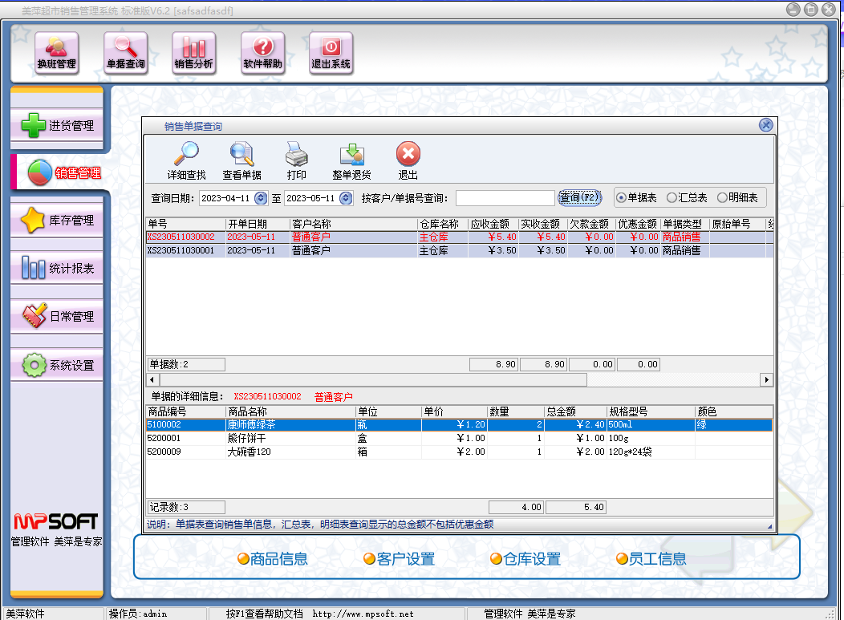The height and width of the screenshot is (620, 844).
Task: Click start date field 2023-04-11
Action: pyautogui.click(x=226, y=198)
